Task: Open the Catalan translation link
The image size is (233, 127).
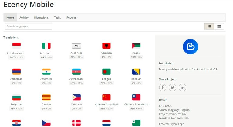Action: 46,105
